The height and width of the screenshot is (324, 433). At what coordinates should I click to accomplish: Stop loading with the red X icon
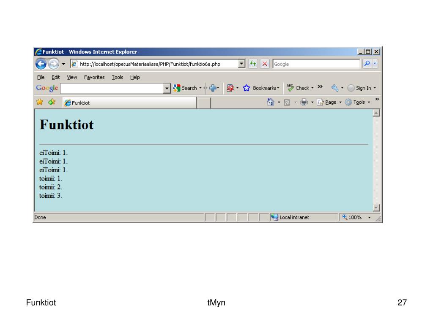265,64
